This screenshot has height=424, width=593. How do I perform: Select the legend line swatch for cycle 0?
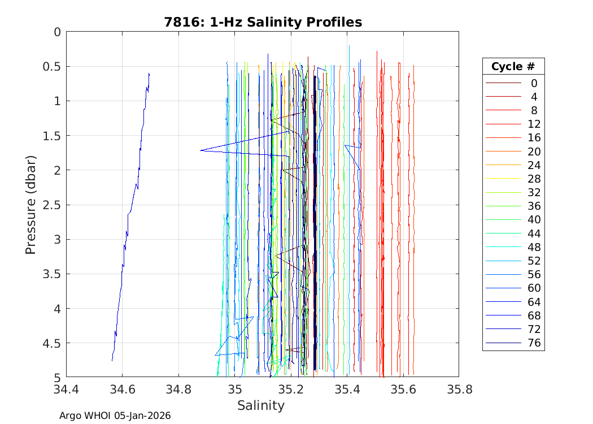coord(503,83)
